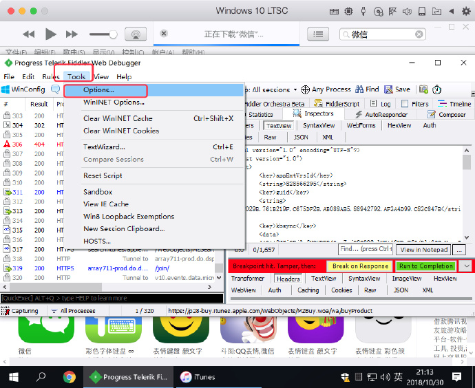Toggle Capturing in status bar
Screen dimensions: 475x388
pos(20,311)
